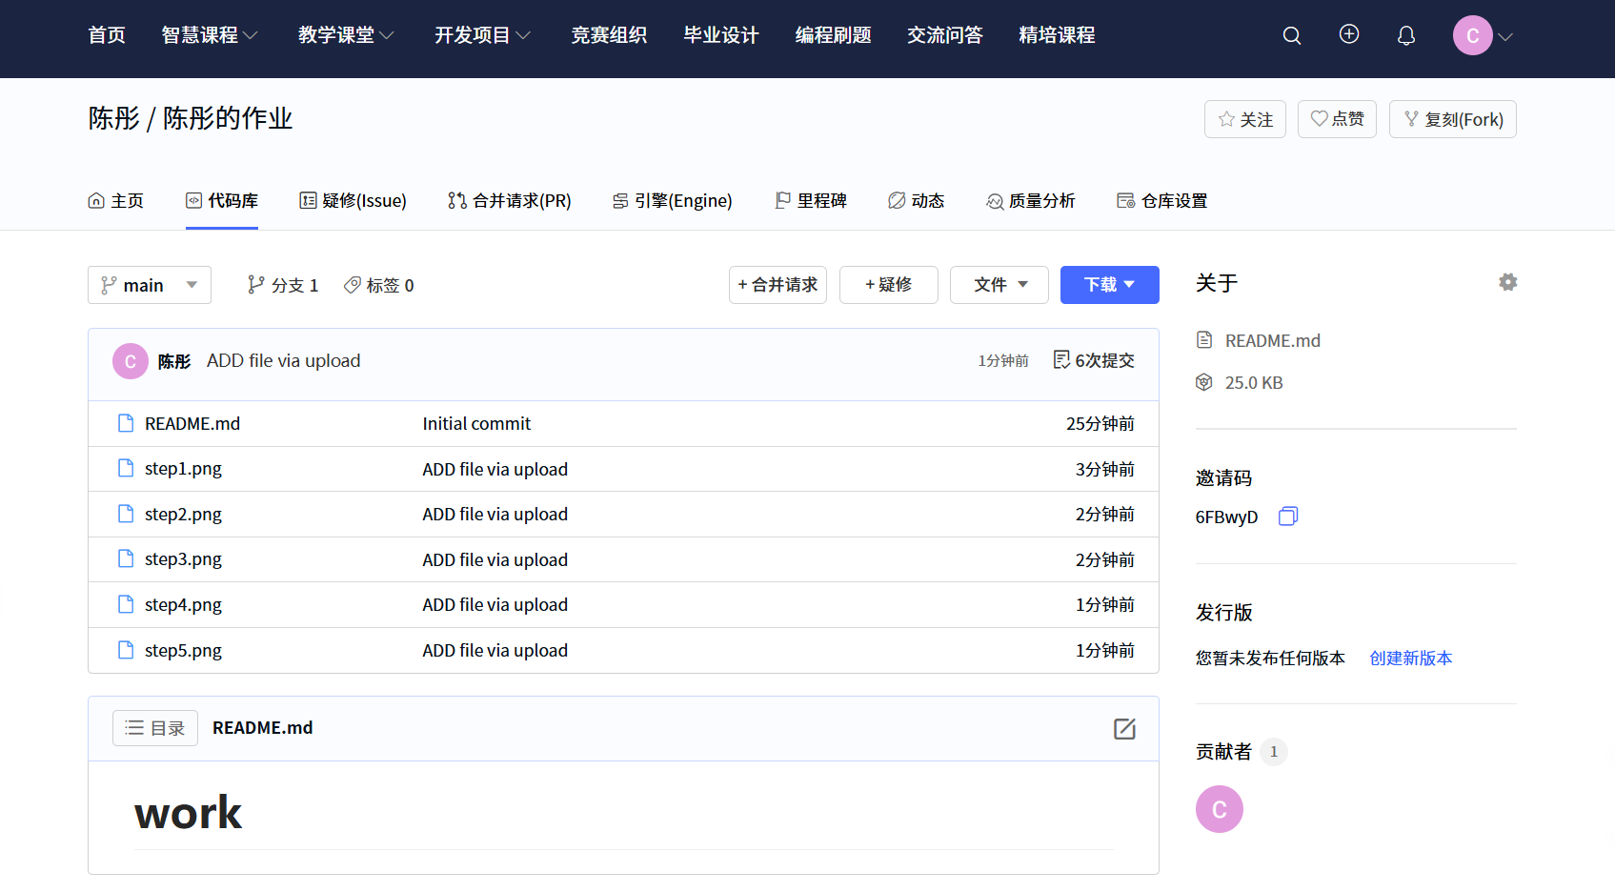This screenshot has width=1615, height=892.
Task: Open notifications bell icon
Action: (x=1405, y=36)
